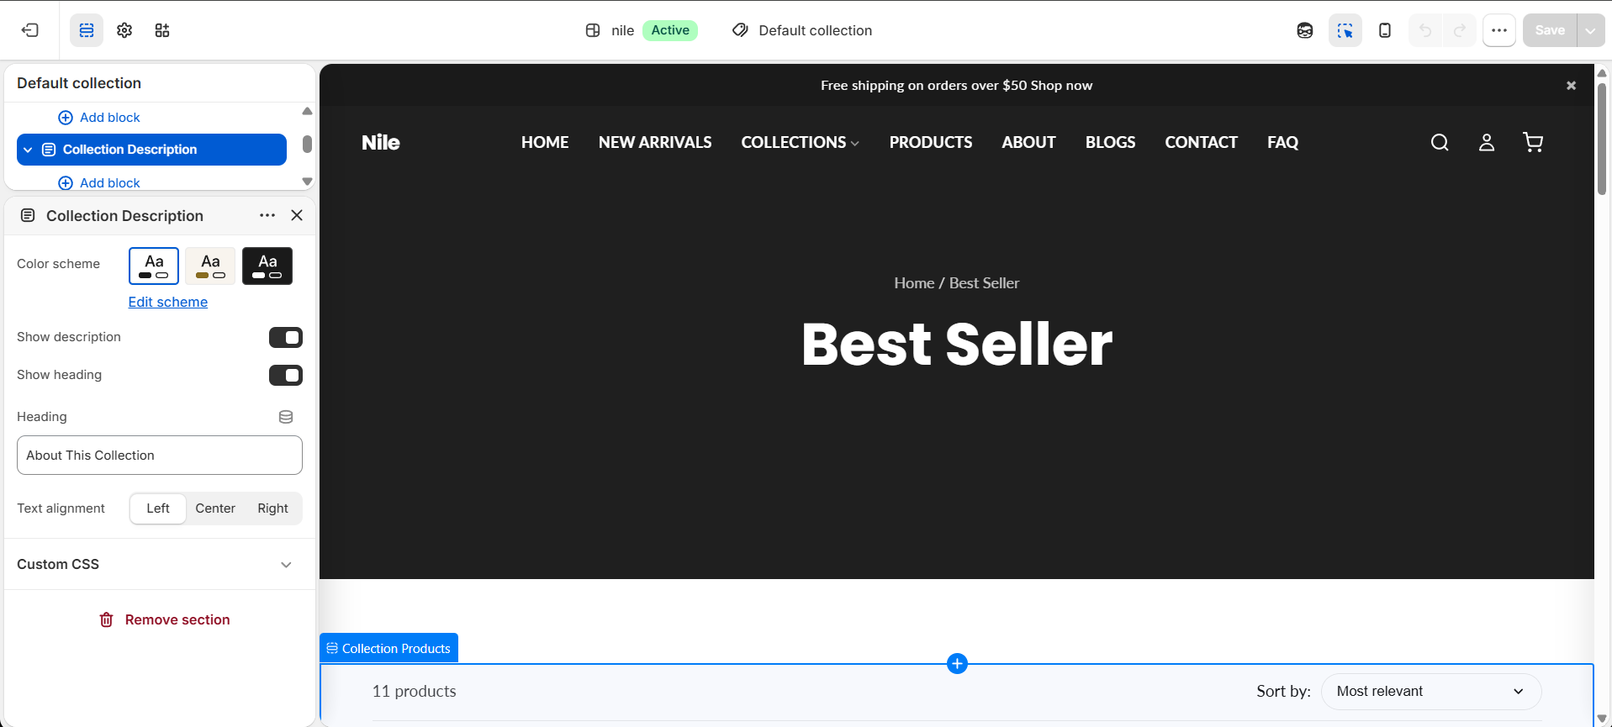Screen dimensions: 1612x727
Task: Expand the COLLECTIONS dropdown menu
Action: coord(800,143)
